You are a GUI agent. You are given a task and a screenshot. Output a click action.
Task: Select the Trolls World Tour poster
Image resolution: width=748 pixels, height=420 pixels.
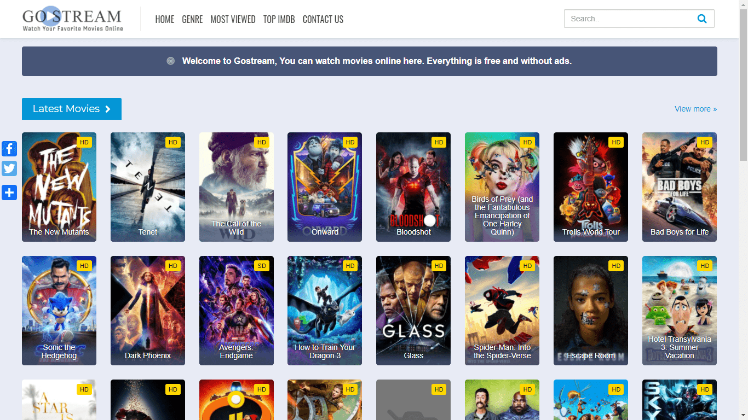591,187
